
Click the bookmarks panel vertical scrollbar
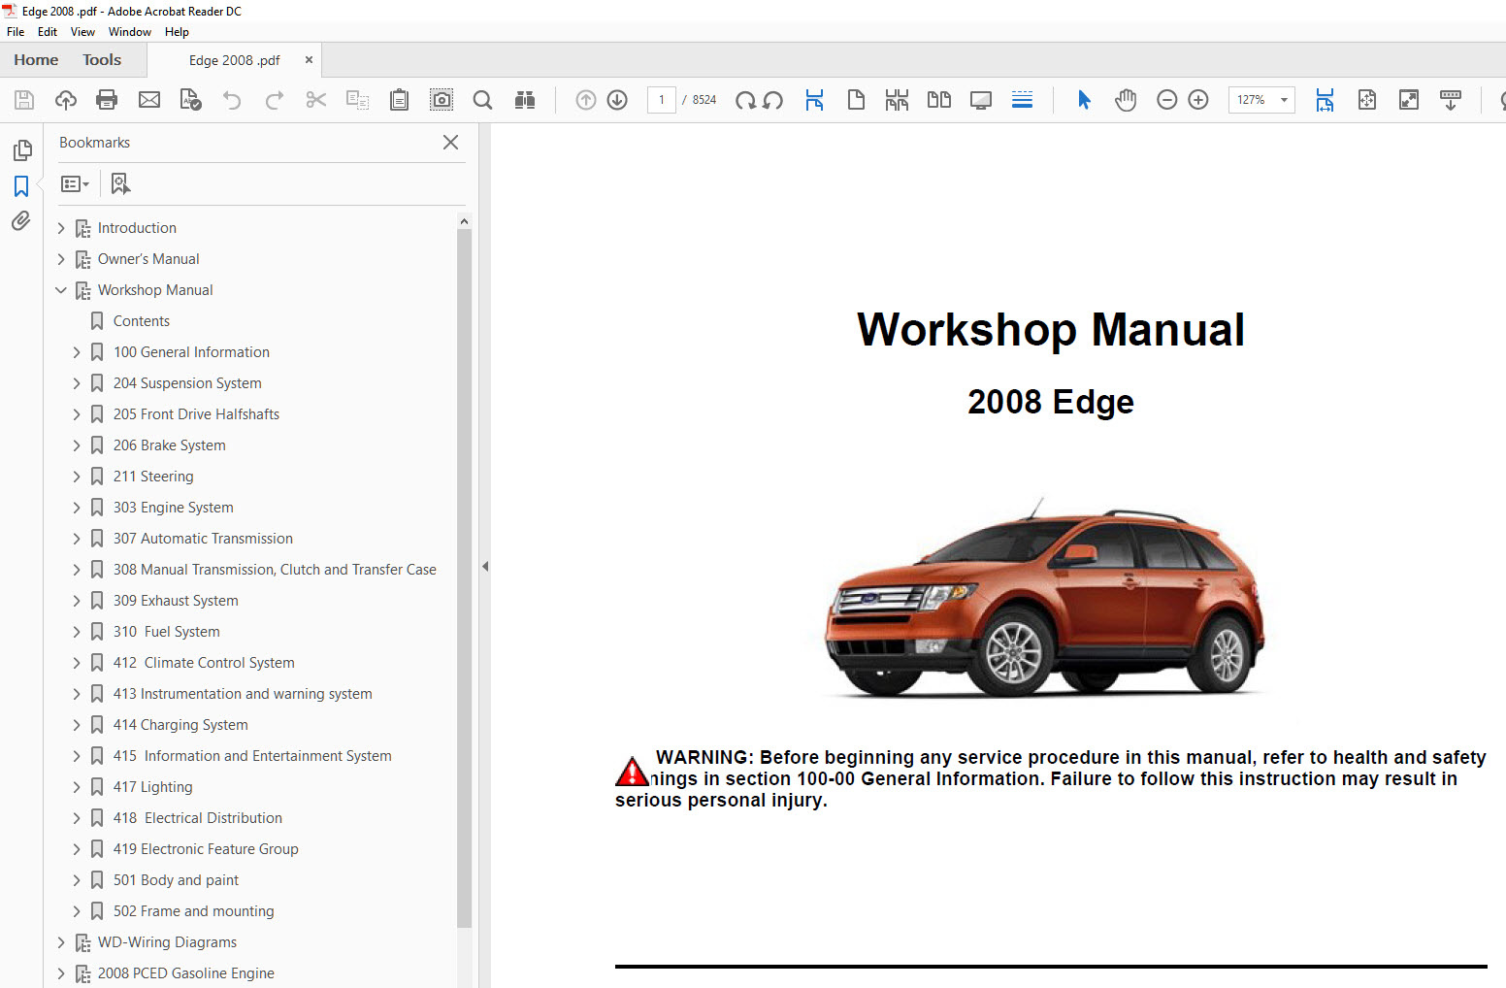pyautogui.click(x=464, y=573)
